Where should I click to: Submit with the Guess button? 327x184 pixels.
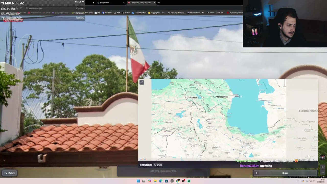(x=285, y=173)
